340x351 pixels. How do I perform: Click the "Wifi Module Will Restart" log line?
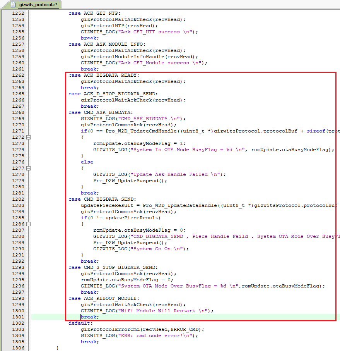coord(147,311)
